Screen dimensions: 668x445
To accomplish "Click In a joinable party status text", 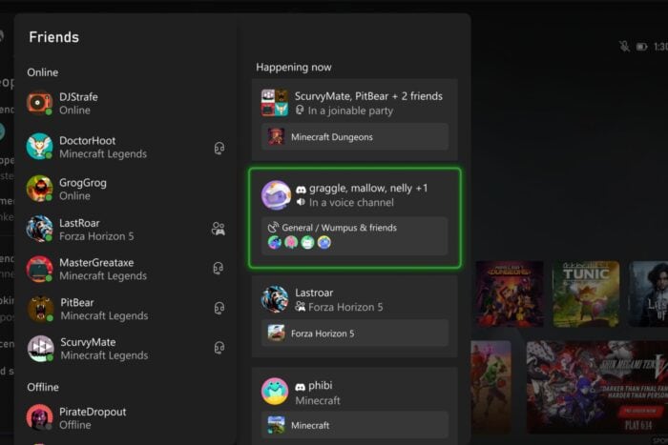I will click(350, 111).
